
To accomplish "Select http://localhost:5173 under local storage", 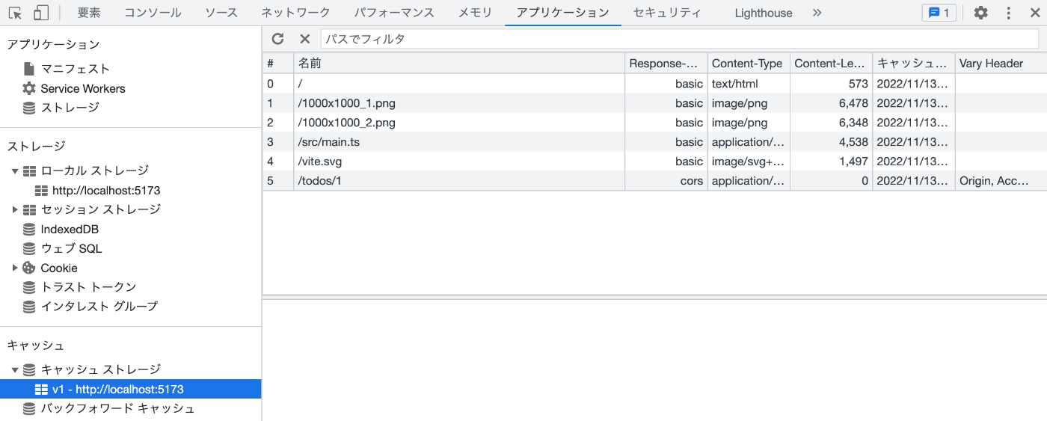I will [106, 191].
